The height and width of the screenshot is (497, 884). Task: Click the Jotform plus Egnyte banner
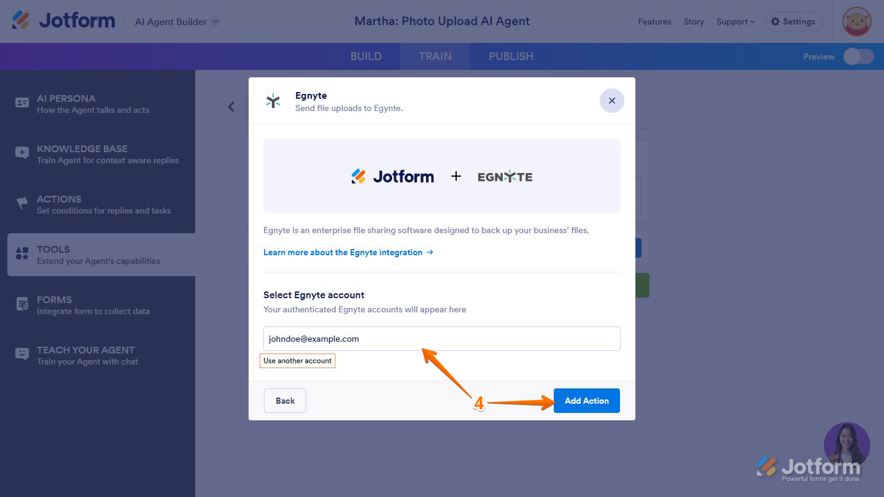click(x=442, y=176)
